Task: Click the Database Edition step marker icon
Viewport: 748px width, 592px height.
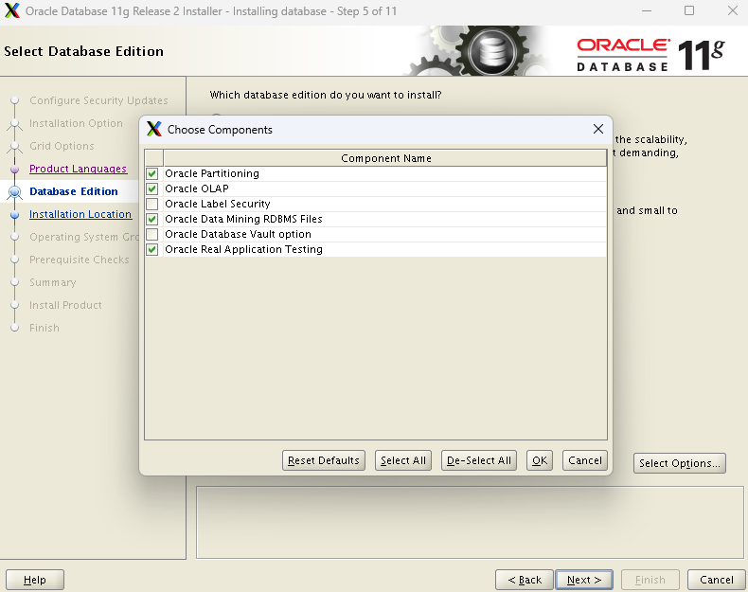Action: (x=15, y=191)
